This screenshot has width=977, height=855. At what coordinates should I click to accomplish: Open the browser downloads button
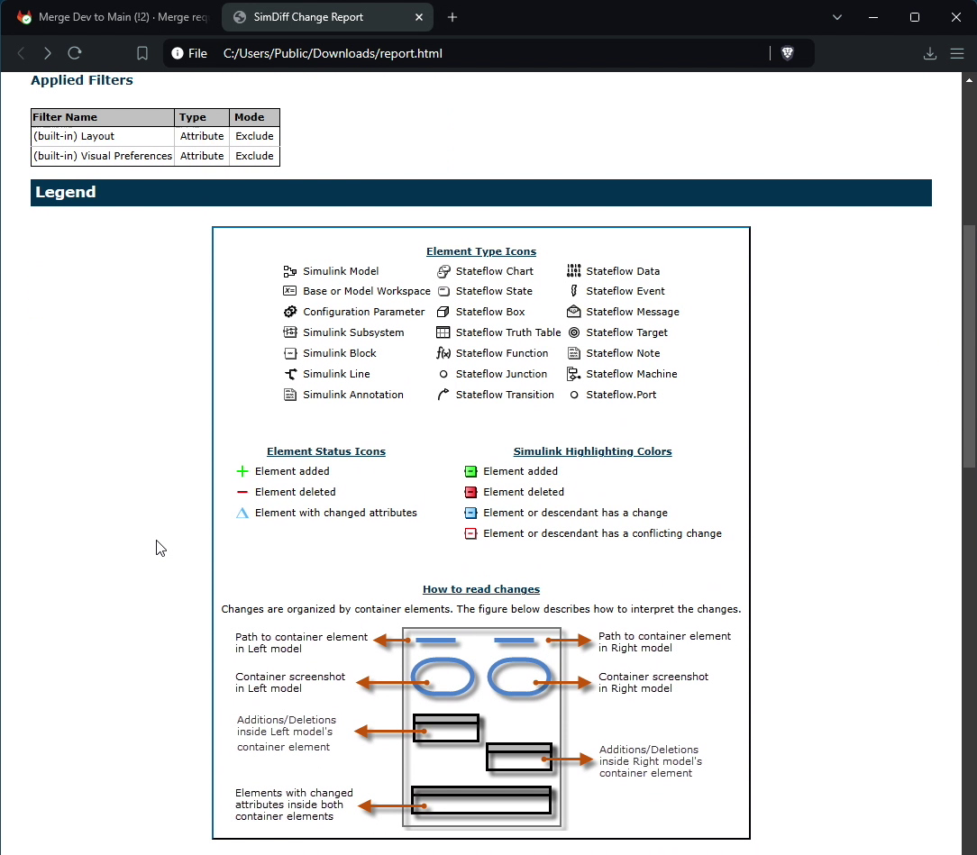tap(929, 53)
